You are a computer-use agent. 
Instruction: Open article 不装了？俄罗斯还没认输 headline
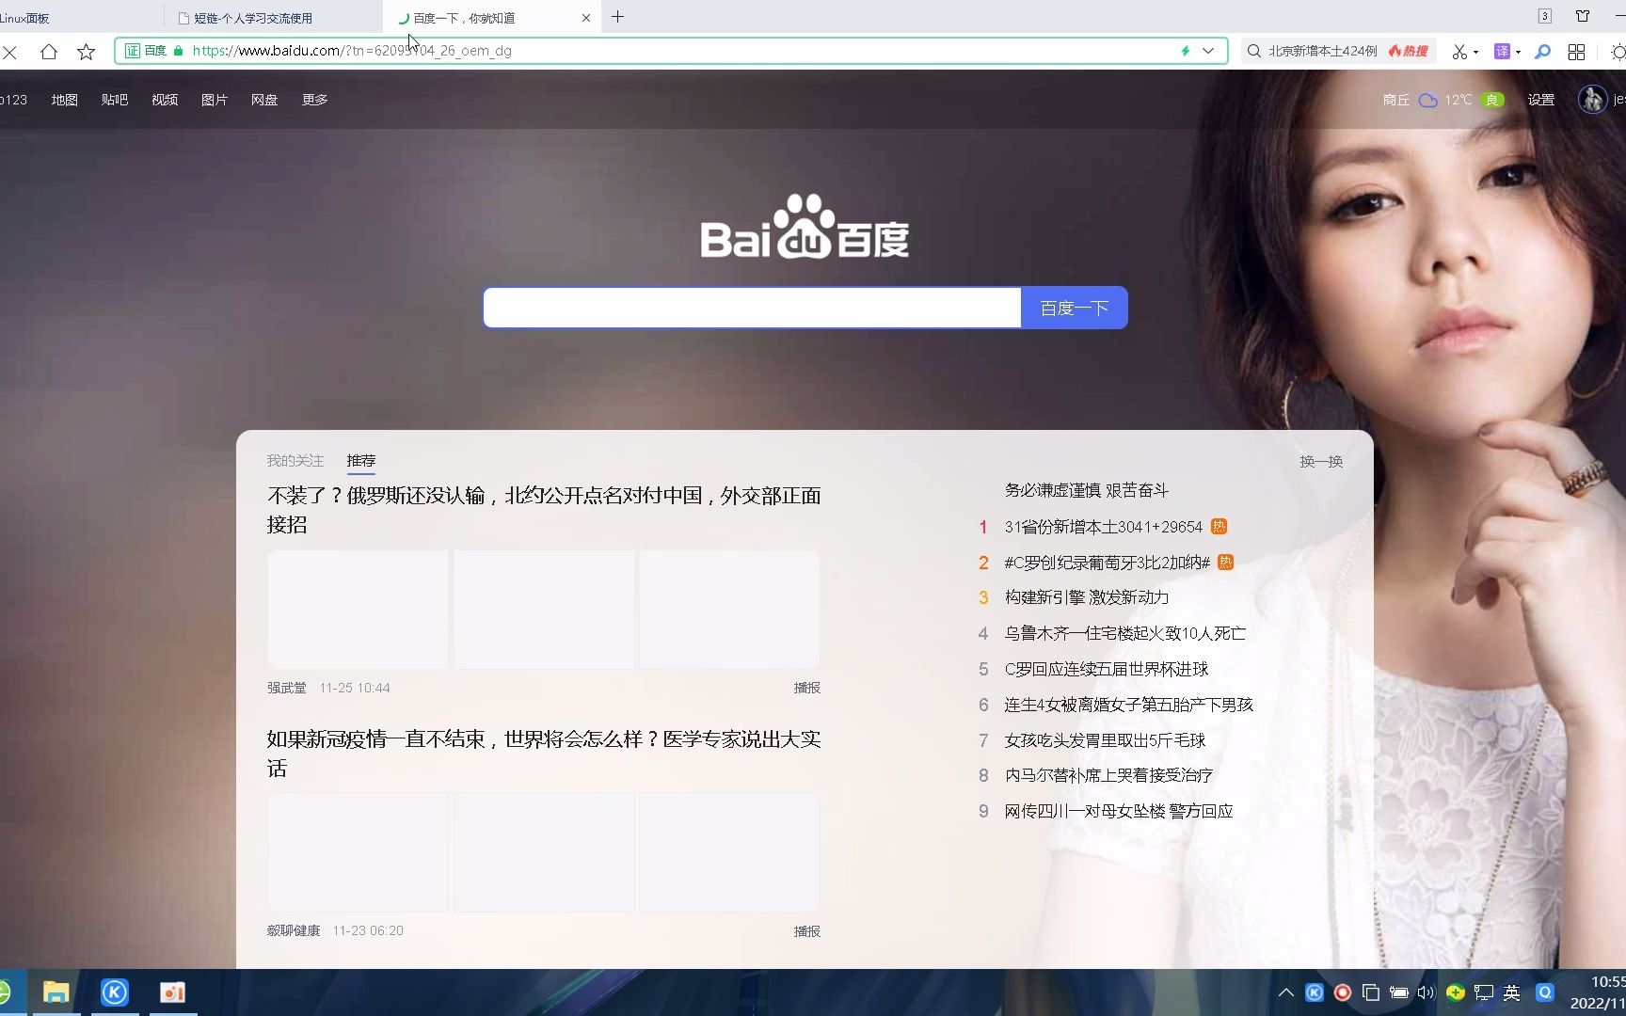point(544,510)
